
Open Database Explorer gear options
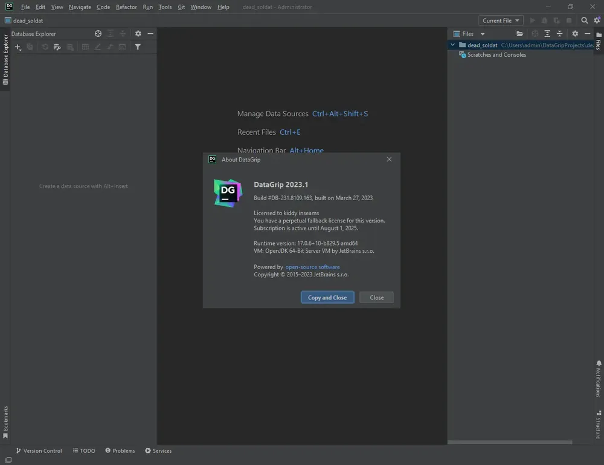138,33
